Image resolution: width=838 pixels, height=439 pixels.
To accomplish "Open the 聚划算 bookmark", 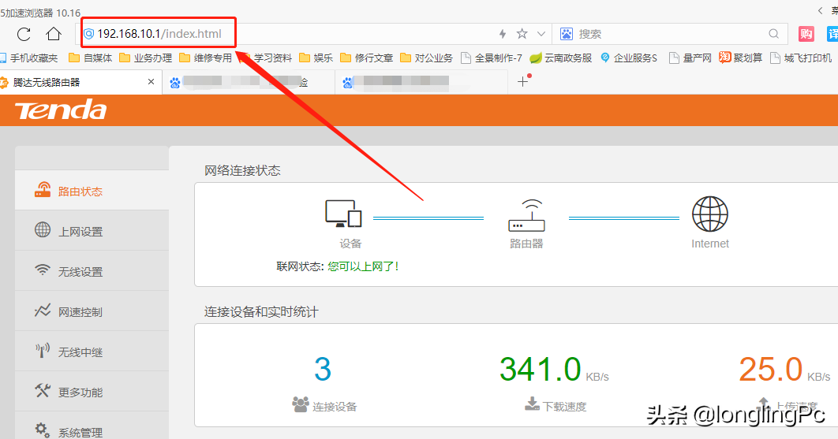I will (x=741, y=58).
